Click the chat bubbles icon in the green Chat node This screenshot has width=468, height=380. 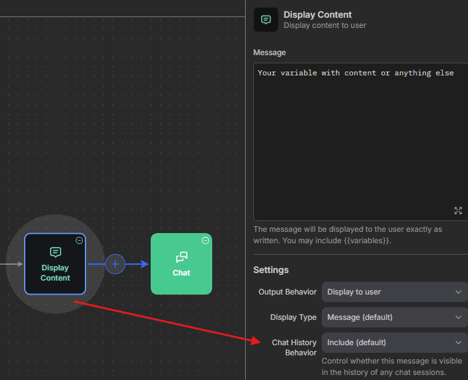[x=181, y=257]
